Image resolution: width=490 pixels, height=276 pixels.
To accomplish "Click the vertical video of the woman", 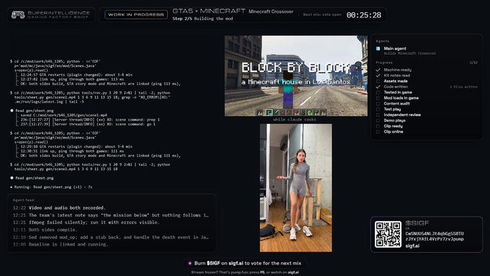I will pos(296,188).
